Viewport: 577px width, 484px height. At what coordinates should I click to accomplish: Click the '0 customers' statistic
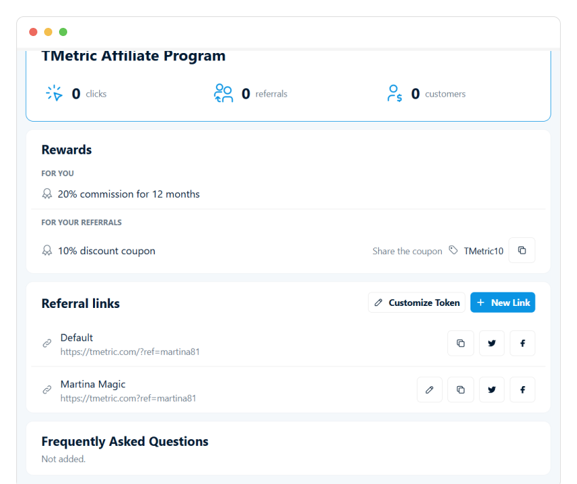[439, 94]
